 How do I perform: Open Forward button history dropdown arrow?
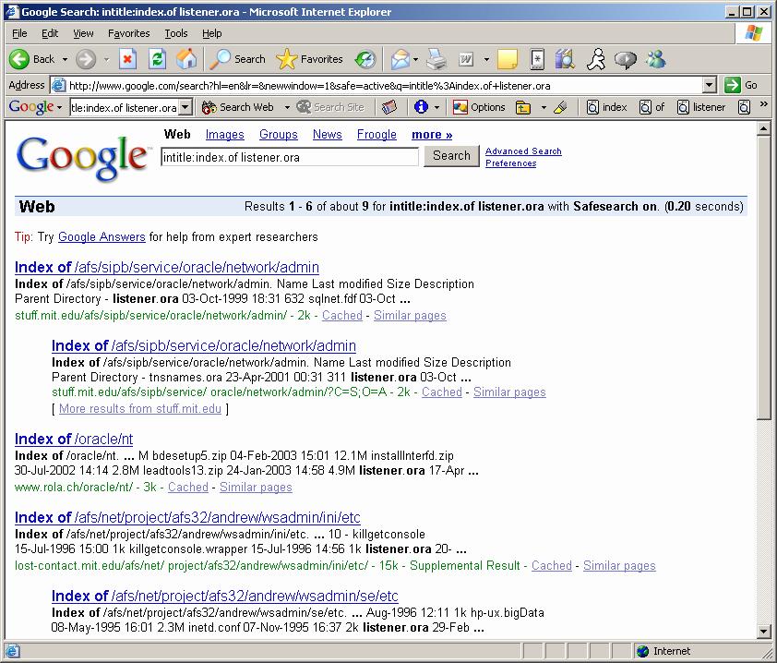tap(106, 59)
